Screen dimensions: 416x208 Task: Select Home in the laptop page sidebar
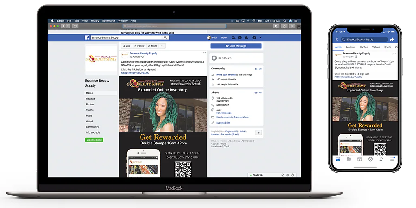pos(101,93)
